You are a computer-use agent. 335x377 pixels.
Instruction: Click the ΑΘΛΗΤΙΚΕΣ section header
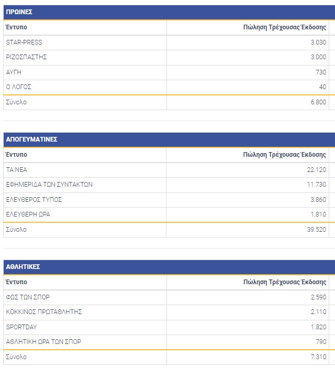23,267
